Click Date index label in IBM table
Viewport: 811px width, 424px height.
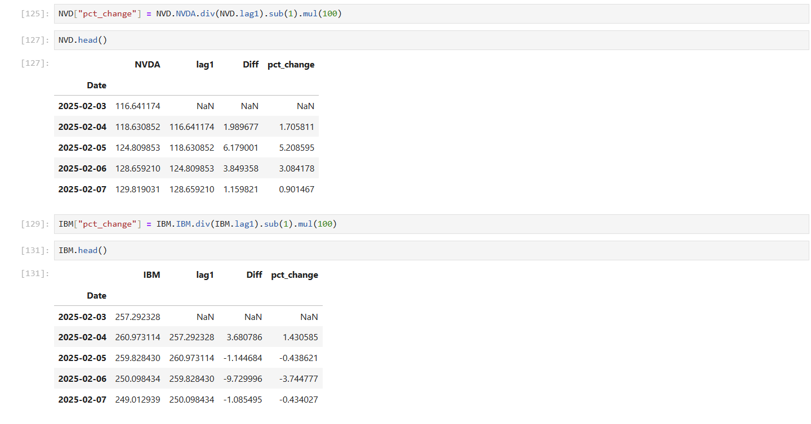tap(96, 296)
